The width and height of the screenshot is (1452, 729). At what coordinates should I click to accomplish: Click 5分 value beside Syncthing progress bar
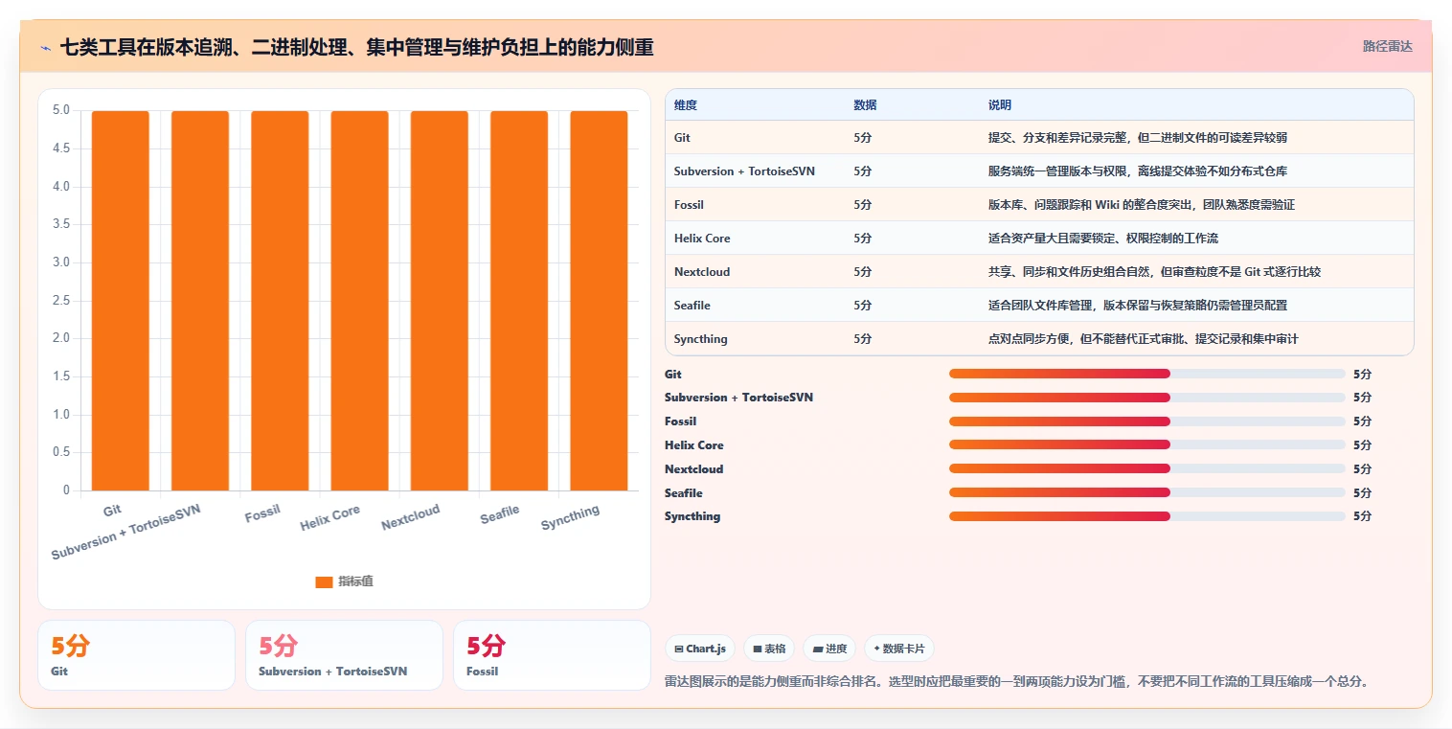pyautogui.click(x=1362, y=516)
